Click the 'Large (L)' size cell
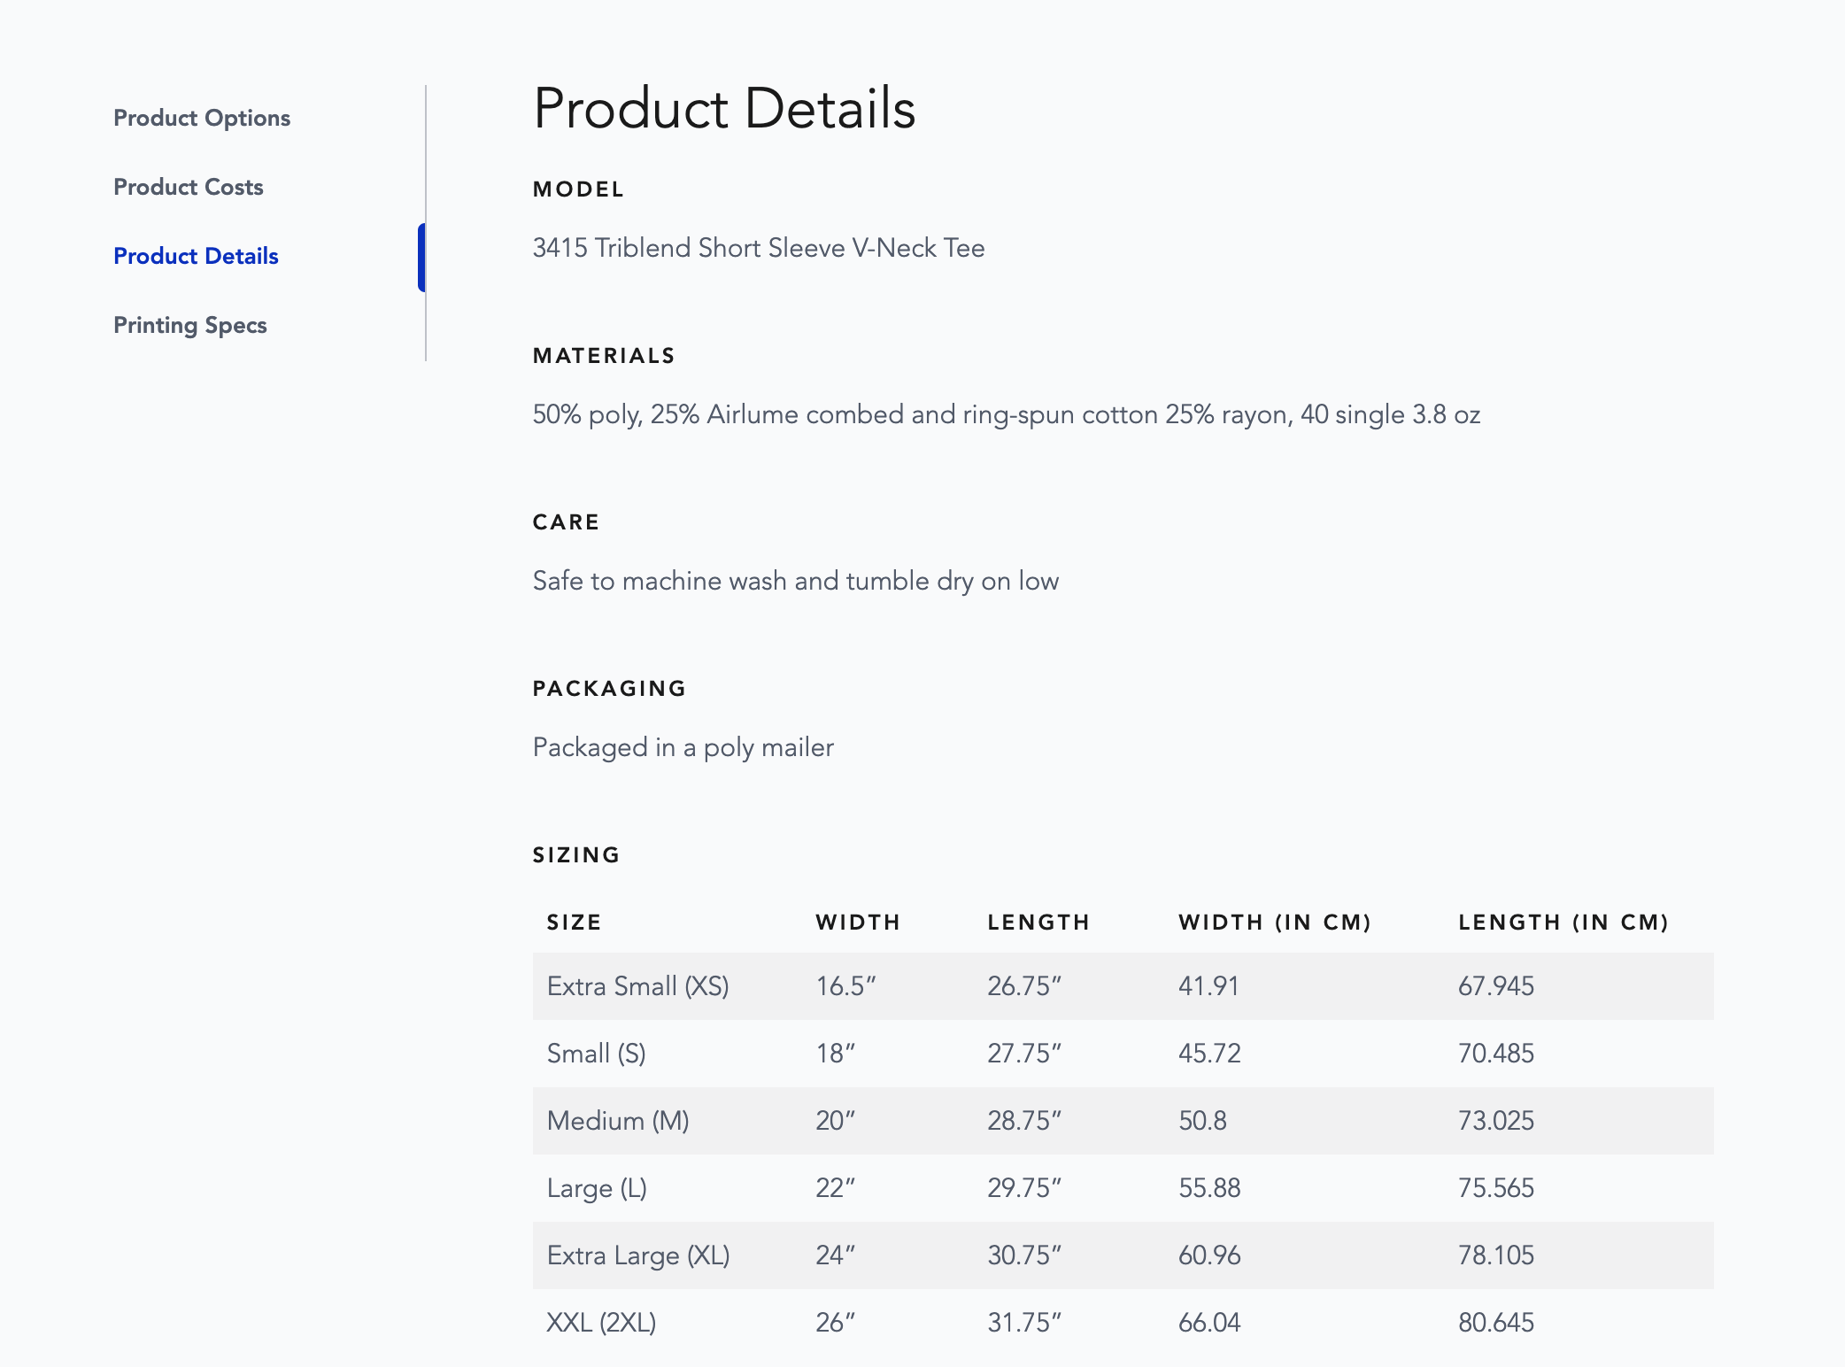 (598, 1188)
